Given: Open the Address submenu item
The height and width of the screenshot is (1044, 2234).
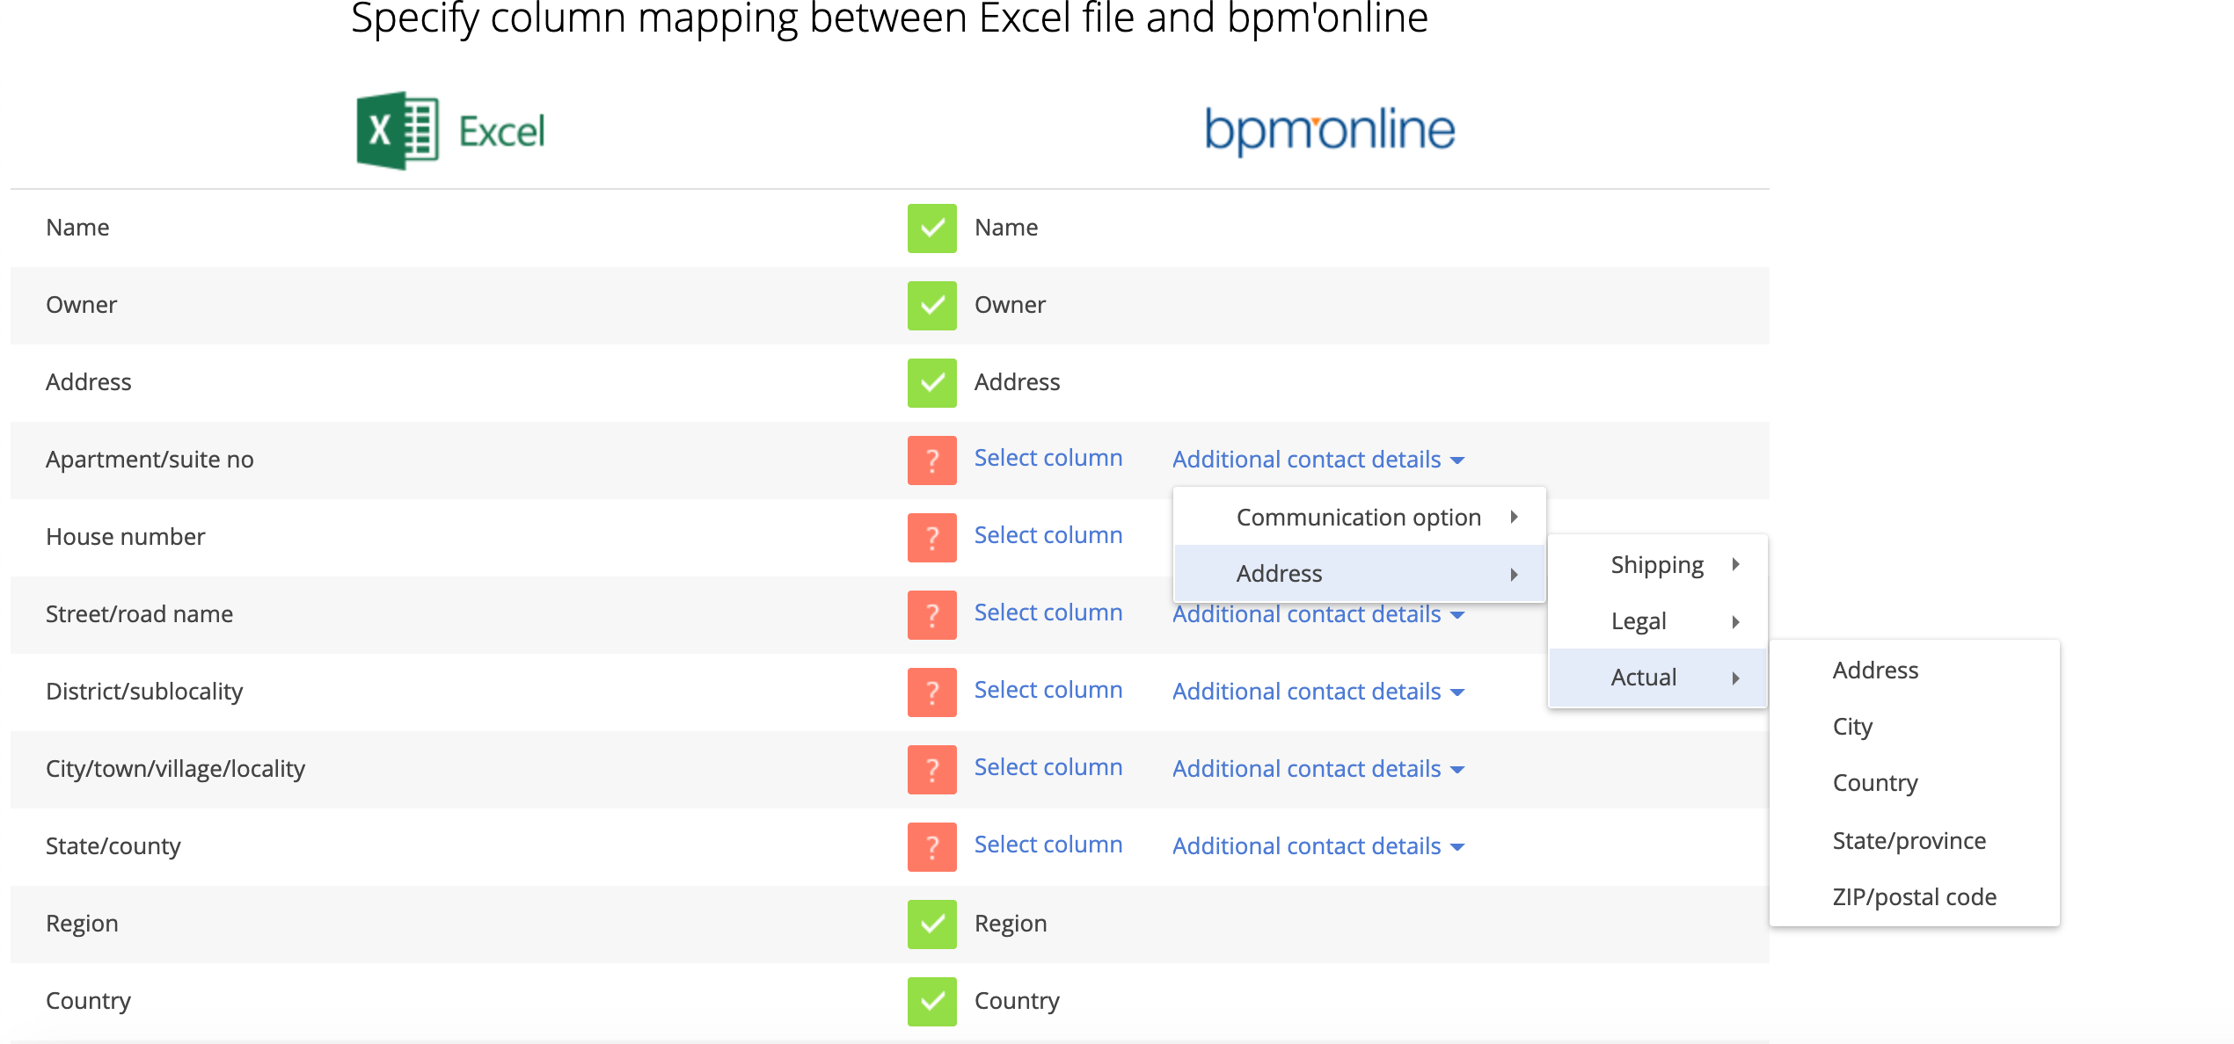Looking at the screenshot, I should pyautogui.click(x=1360, y=574).
